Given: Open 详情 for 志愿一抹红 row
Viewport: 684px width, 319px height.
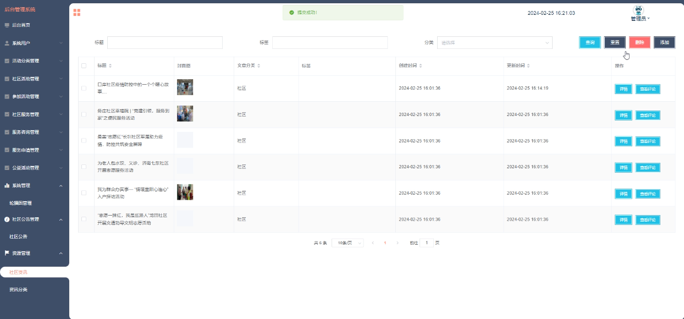Looking at the screenshot, I should point(624,220).
